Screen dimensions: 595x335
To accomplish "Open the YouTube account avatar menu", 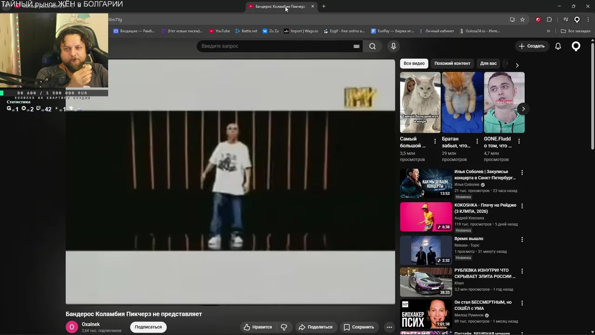I will 576,46.
